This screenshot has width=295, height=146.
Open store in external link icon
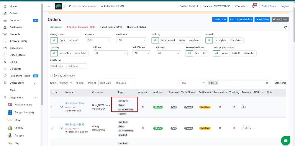pos(64,6)
